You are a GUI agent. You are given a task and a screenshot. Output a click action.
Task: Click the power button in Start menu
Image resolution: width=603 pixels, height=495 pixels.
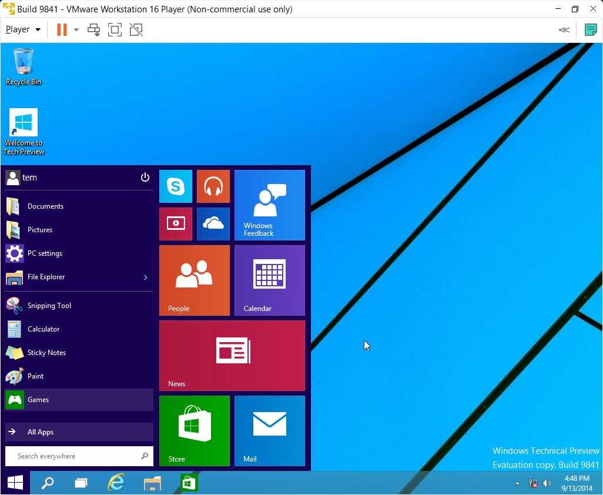click(x=145, y=178)
